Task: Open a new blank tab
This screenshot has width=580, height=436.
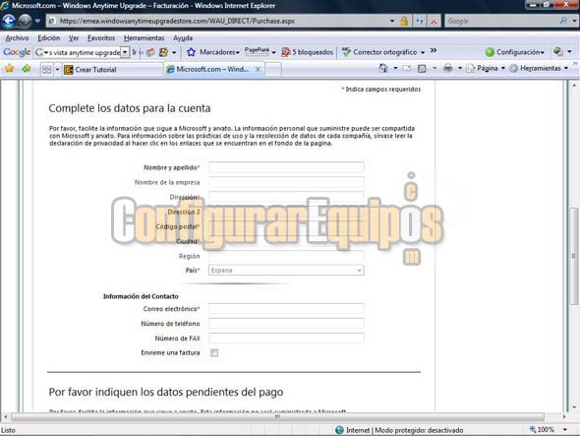Action: click(x=273, y=70)
